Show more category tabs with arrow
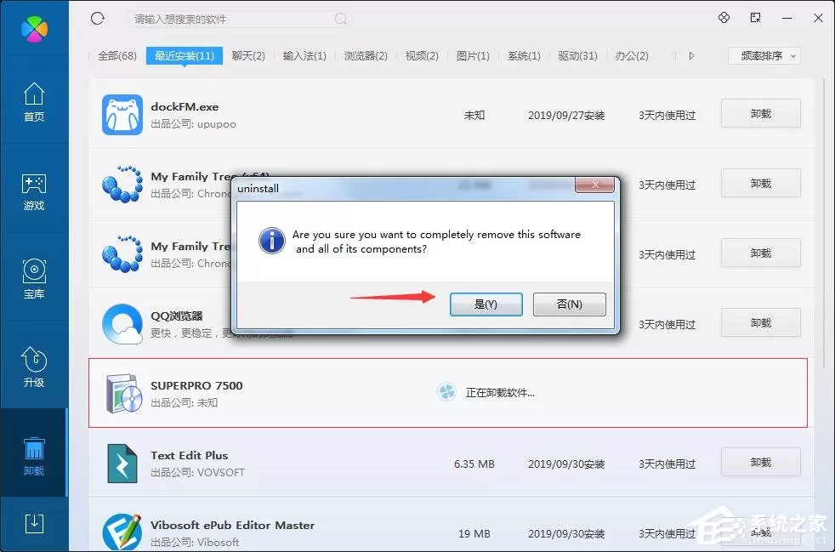Screen dimensions: 835x552 pos(691,55)
